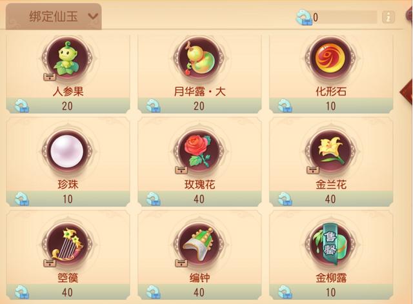Click the 金兰花 price bar showing 40
This screenshot has height=304, width=413.
click(331, 199)
